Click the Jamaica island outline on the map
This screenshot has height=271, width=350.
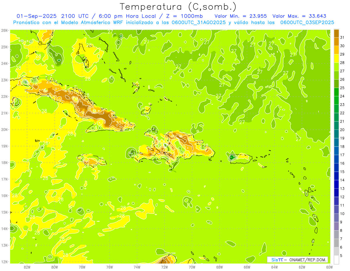[x=92, y=160]
